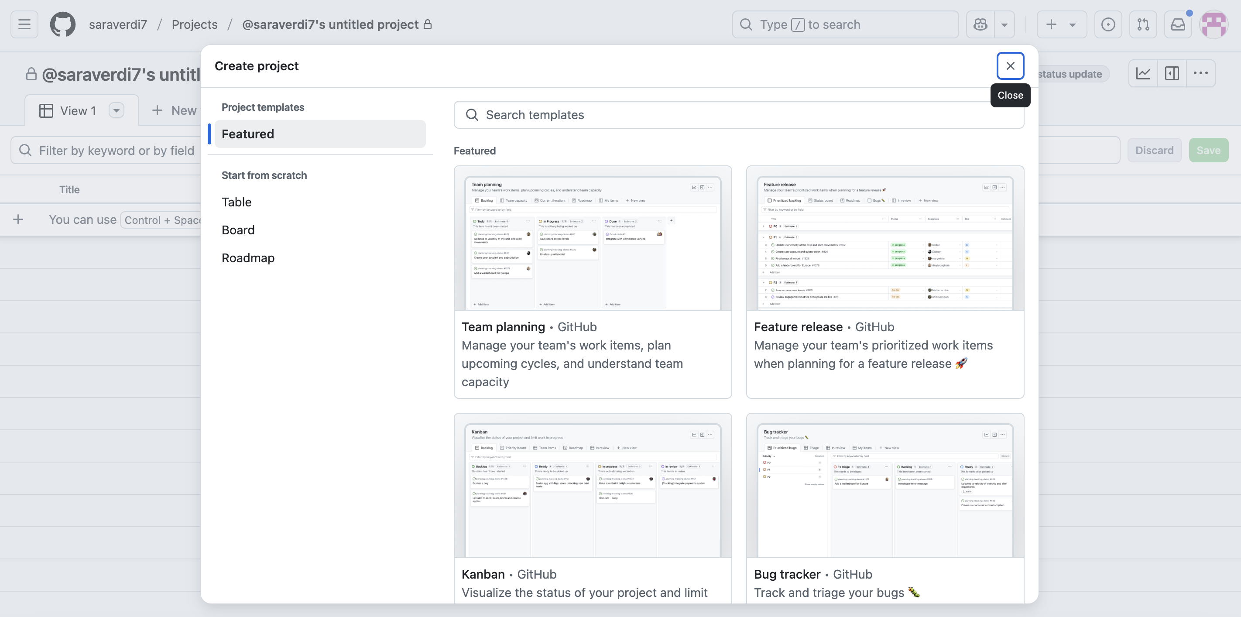The width and height of the screenshot is (1241, 617).
Task: Open your profile avatar menu
Action: [x=1214, y=24]
